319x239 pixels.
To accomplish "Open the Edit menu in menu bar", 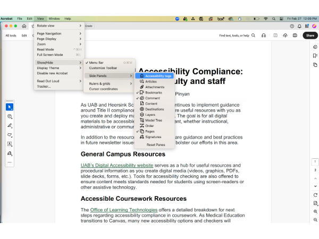I will [29, 19].
